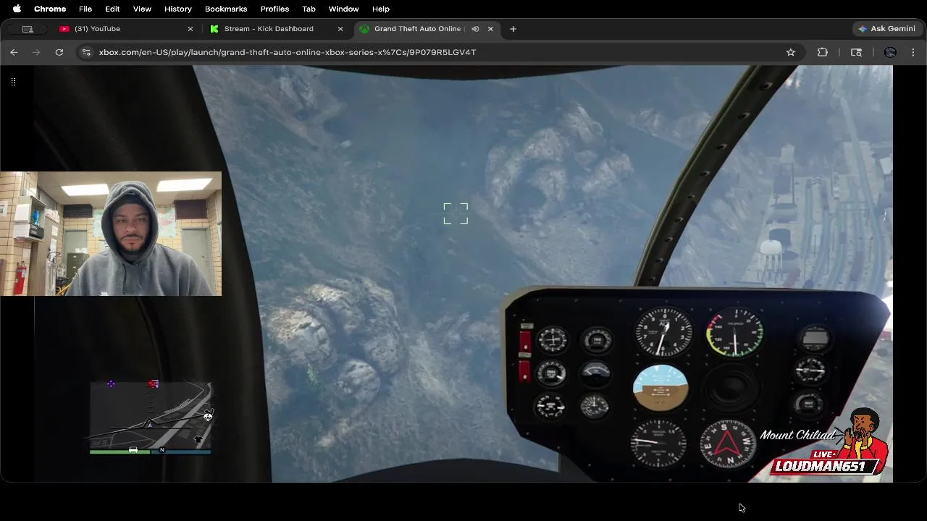Click the helicopter compass gauge
This screenshot has height=521, width=927.
pos(727,443)
